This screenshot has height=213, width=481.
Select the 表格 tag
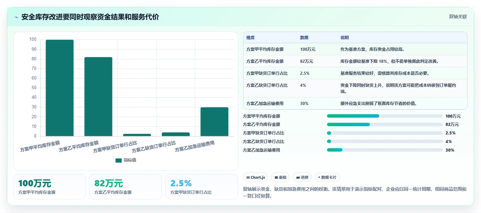pyautogui.click(x=280, y=177)
